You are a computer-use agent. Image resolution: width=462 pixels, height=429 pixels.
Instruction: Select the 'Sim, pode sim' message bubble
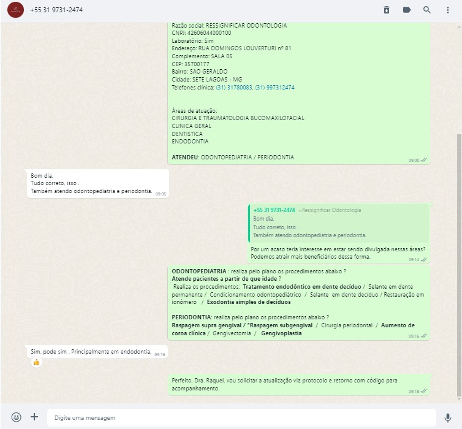[97, 352]
